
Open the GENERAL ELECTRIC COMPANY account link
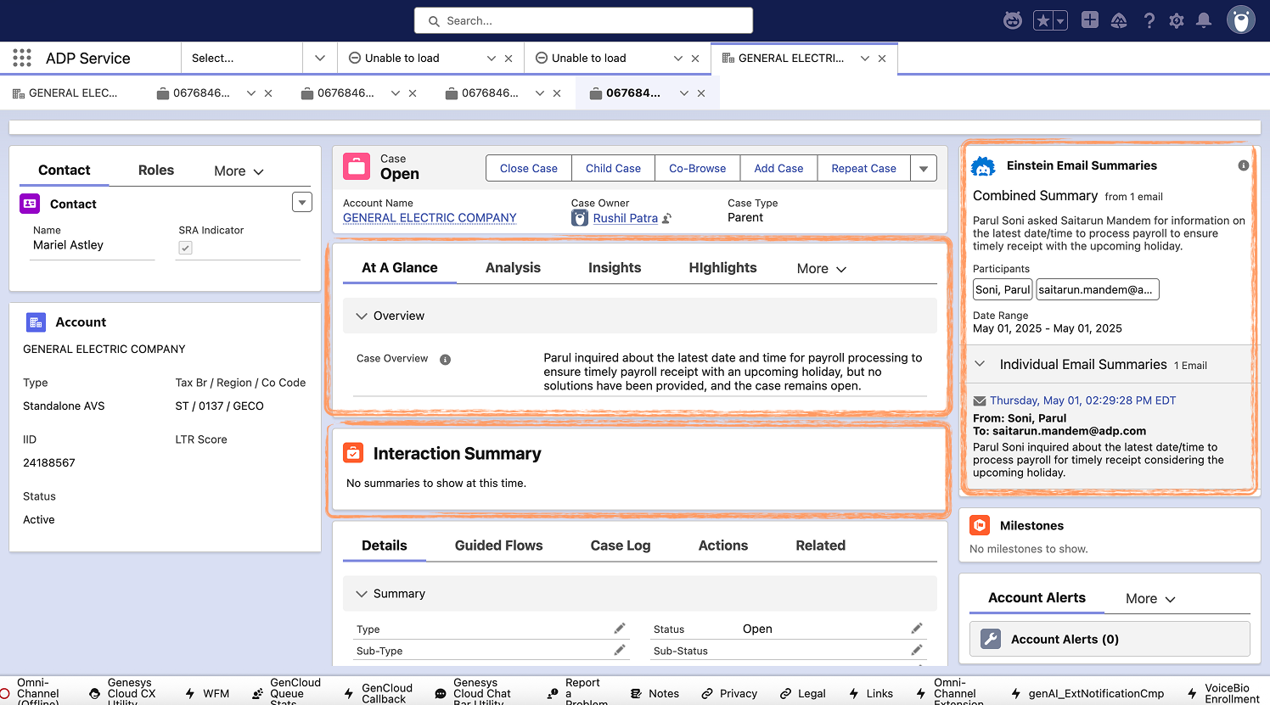(x=429, y=217)
